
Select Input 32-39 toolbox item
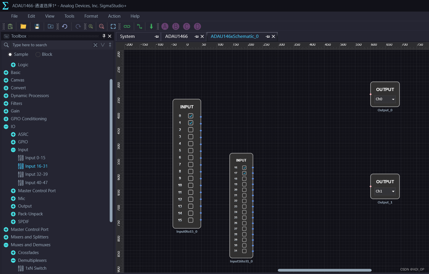[36, 174]
